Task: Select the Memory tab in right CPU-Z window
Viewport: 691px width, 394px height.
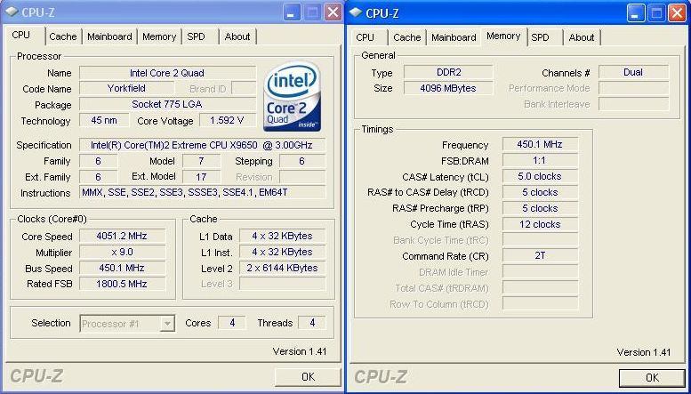Action: (503, 36)
